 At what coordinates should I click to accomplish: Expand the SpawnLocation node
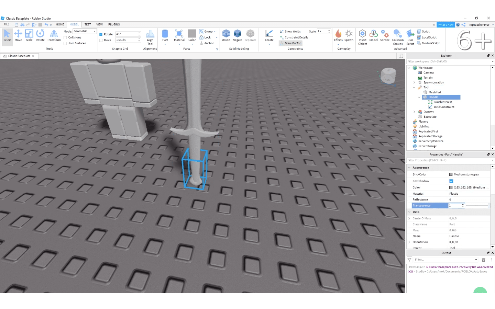(x=414, y=82)
